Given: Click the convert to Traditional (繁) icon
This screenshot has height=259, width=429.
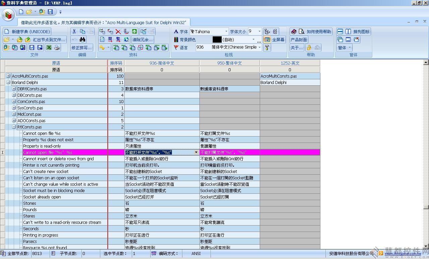Looking at the screenshot, I should coord(118,39).
